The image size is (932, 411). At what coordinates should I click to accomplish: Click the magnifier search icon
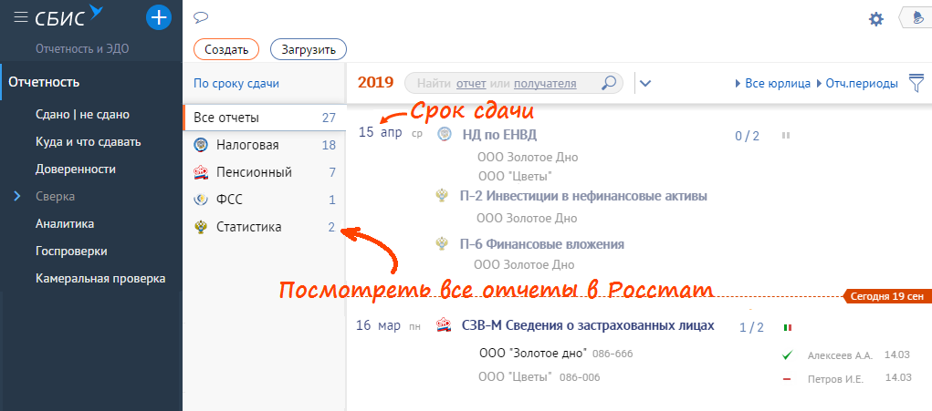pyautogui.click(x=608, y=83)
